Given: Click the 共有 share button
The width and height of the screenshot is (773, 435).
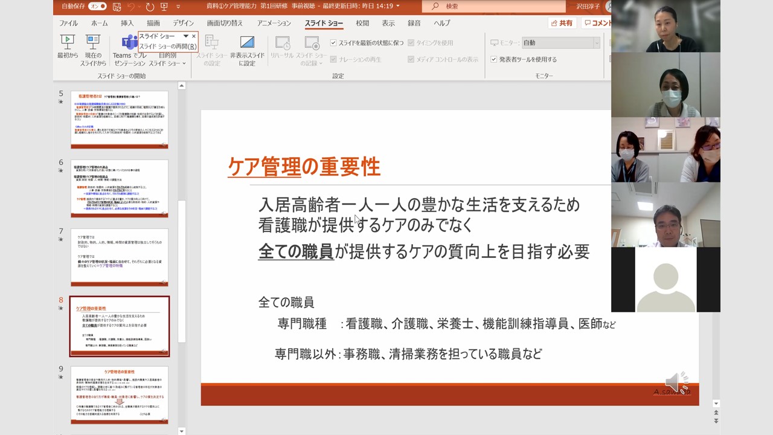Looking at the screenshot, I should pyautogui.click(x=562, y=23).
